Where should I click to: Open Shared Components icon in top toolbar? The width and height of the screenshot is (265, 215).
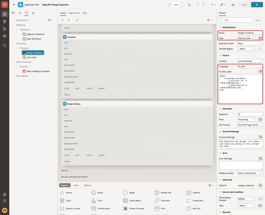[233, 5]
